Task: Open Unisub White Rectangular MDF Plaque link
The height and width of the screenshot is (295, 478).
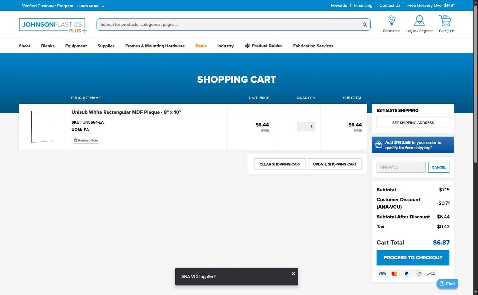Action: (x=126, y=112)
